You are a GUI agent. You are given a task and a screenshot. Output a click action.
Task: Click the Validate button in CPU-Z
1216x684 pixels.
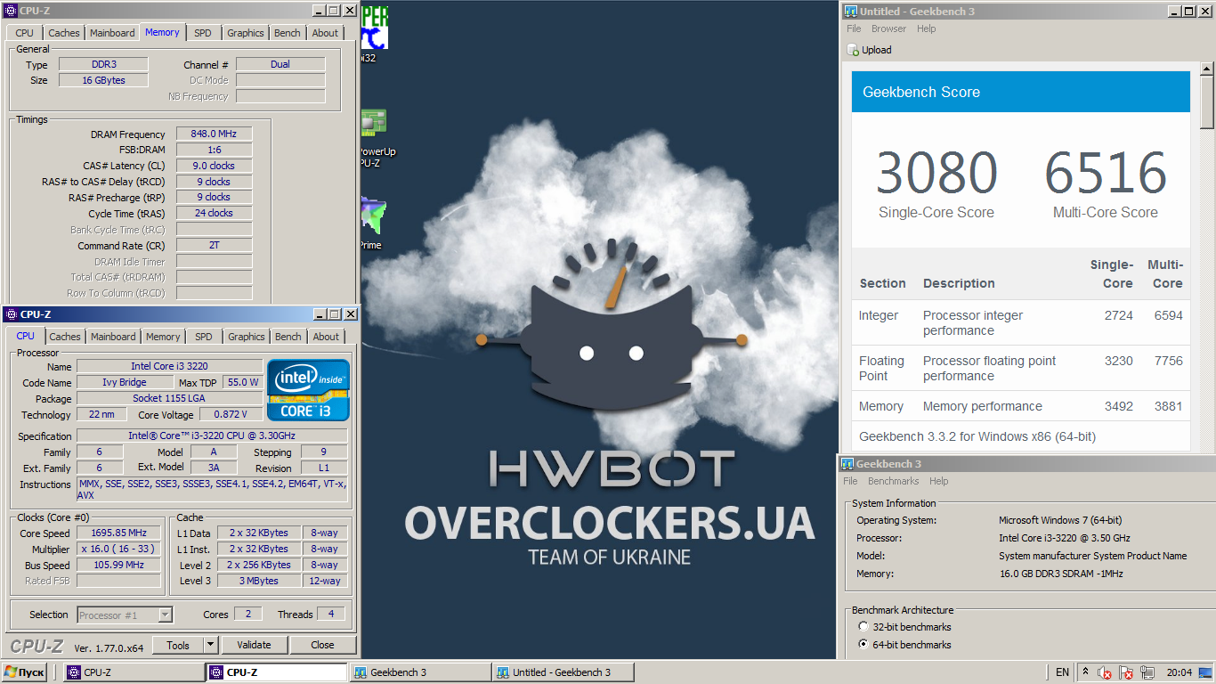pyautogui.click(x=254, y=645)
